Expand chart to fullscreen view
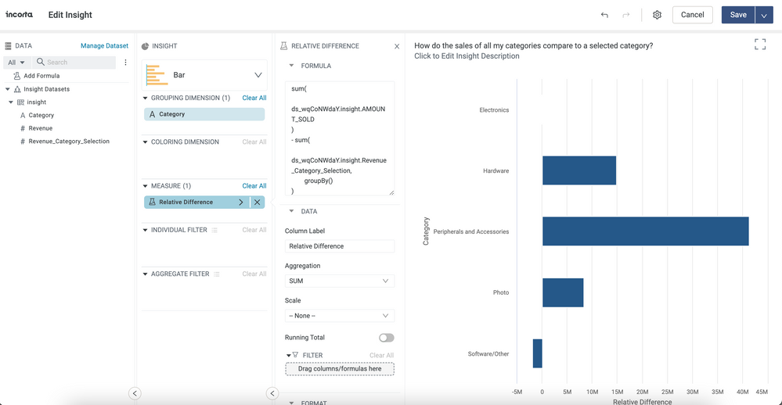 [x=759, y=45]
